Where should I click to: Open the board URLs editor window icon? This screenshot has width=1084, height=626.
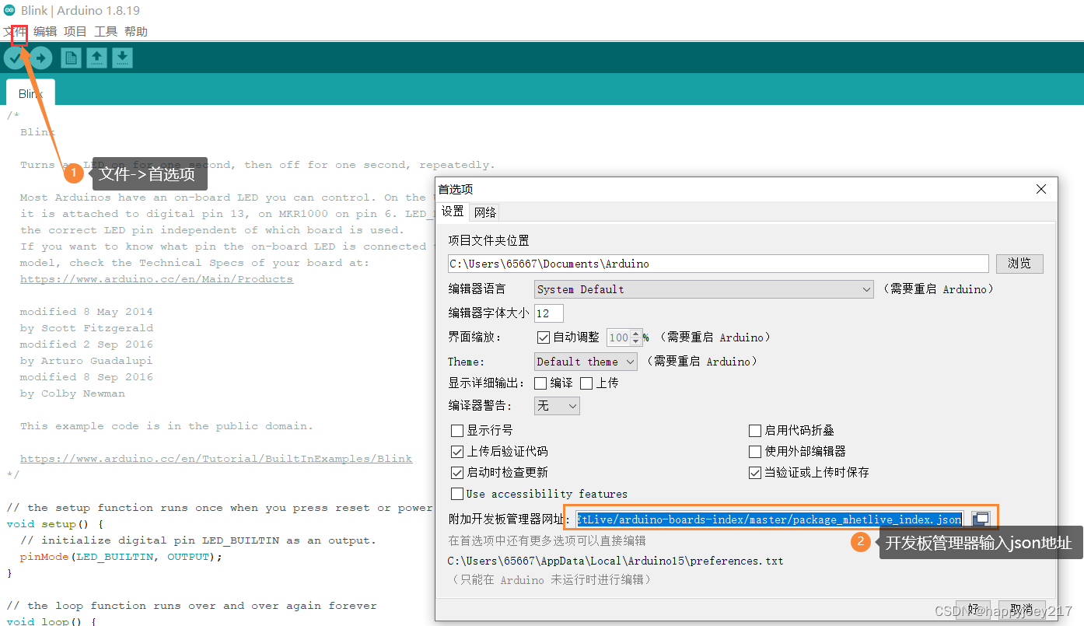click(981, 519)
